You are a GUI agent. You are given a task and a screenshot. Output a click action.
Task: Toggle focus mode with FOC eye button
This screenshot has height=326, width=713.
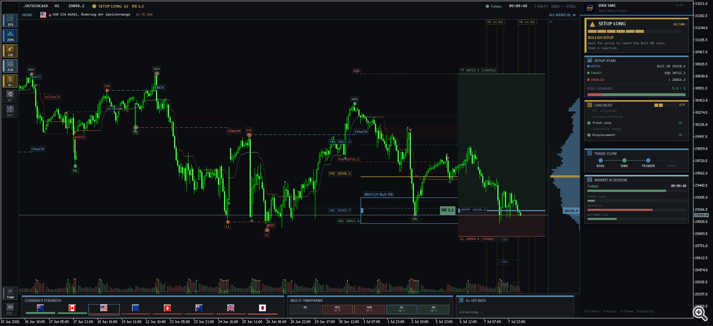click(x=10, y=309)
